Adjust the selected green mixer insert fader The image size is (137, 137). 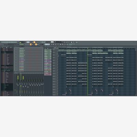[x=21, y=86]
